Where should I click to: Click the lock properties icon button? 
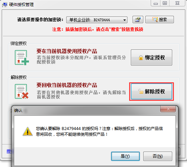click(x=138, y=19)
